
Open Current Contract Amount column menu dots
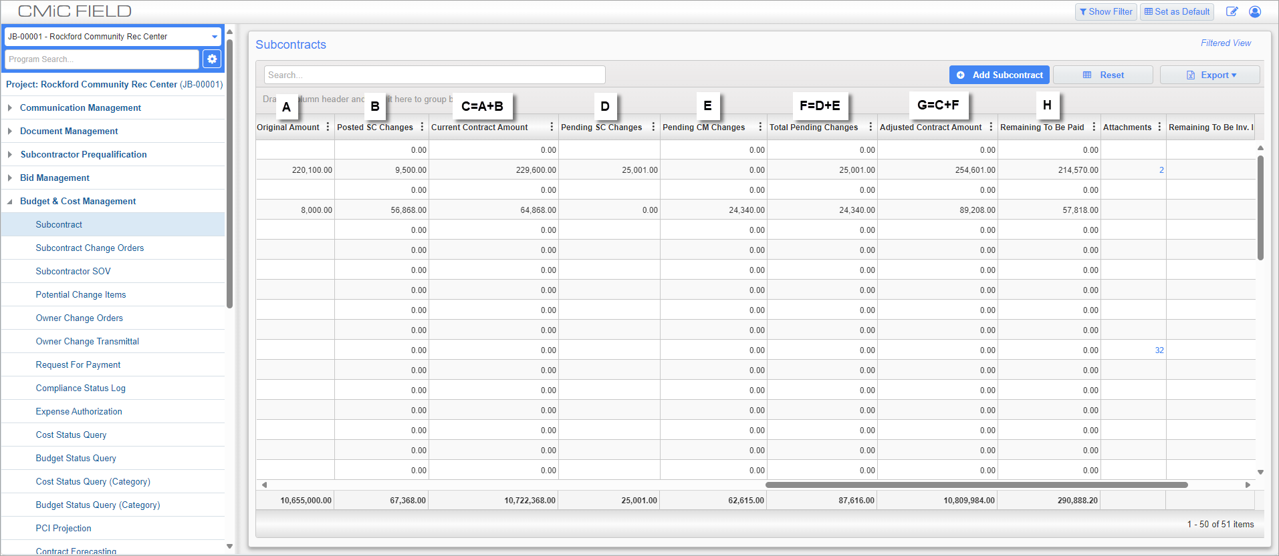[552, 127]
